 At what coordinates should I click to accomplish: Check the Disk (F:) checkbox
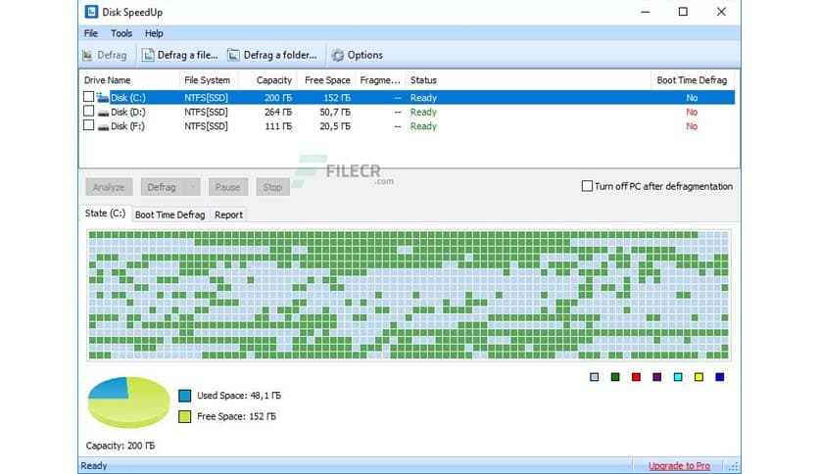click(89, 125)
